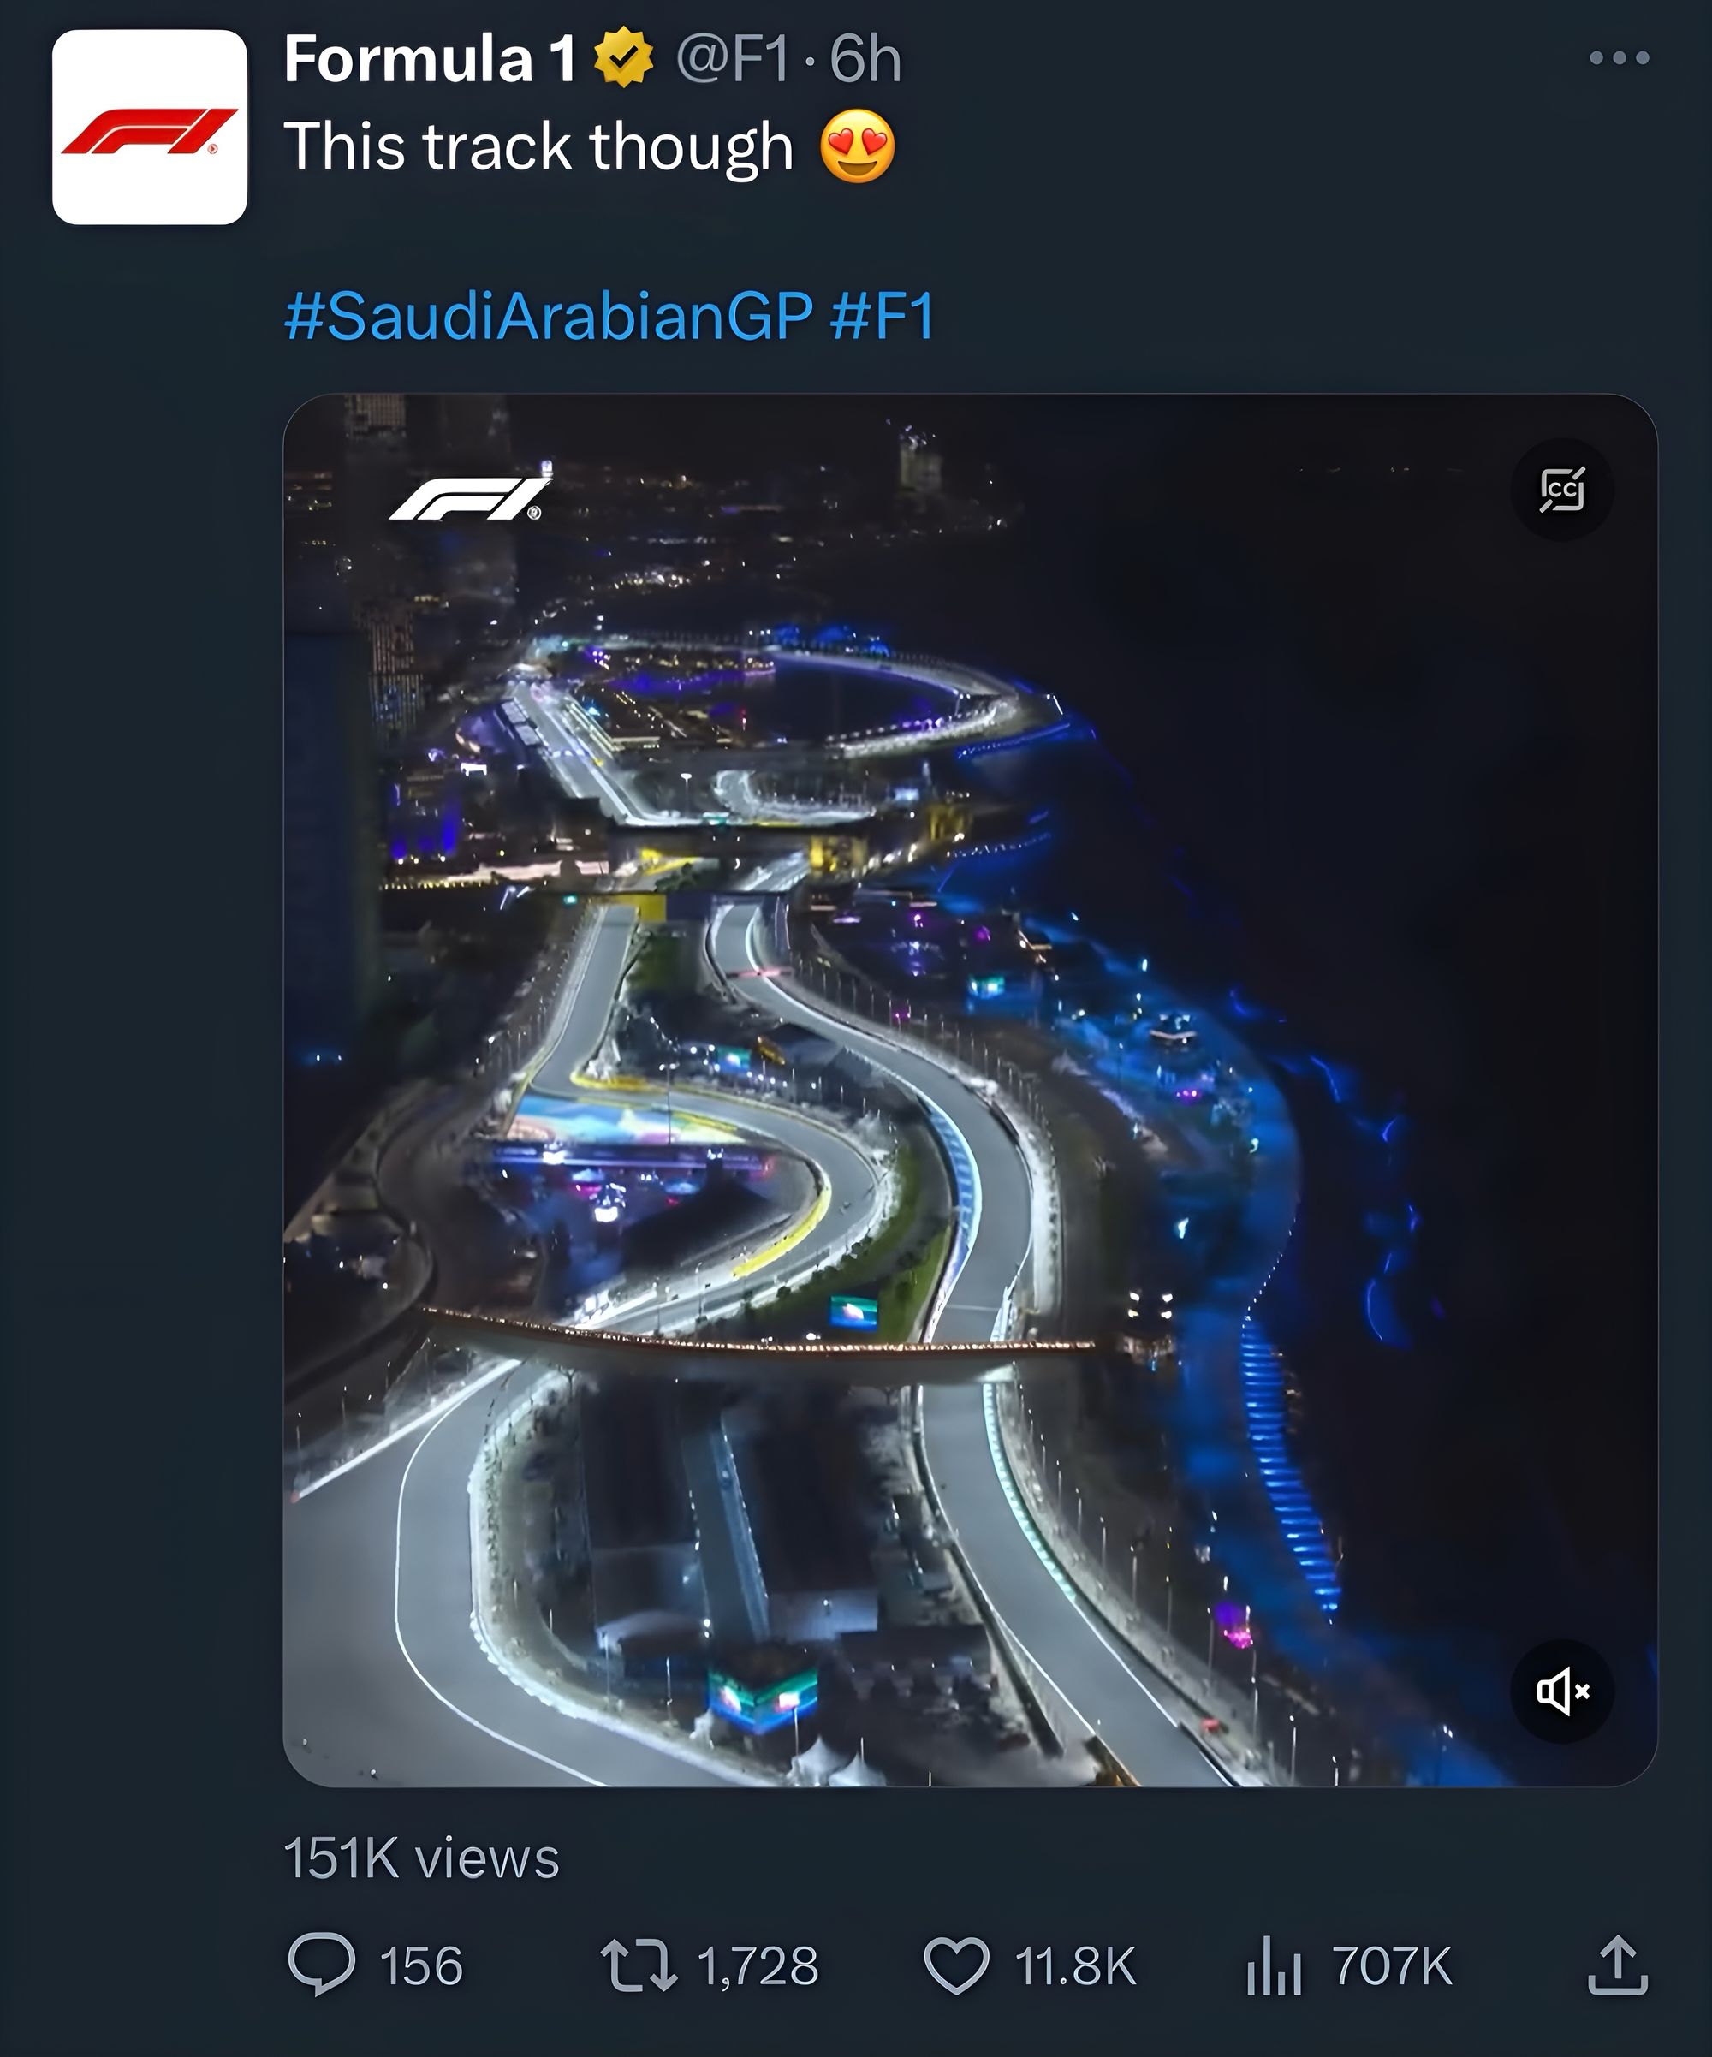Open the Formula 1 profile avatar
Screen dimensions: 1712x2057
[150, 128]
